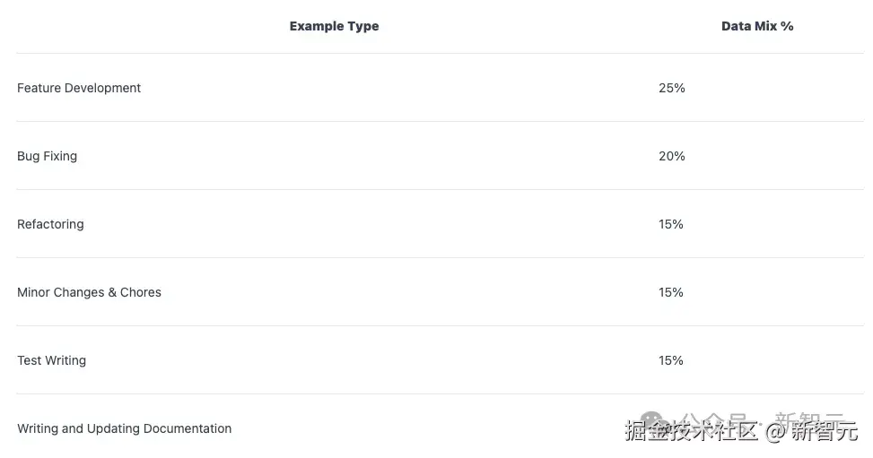Click the 20% value for Bug Fixing
873x458 pixels.
pyautogui.click(x=671, y=156)
